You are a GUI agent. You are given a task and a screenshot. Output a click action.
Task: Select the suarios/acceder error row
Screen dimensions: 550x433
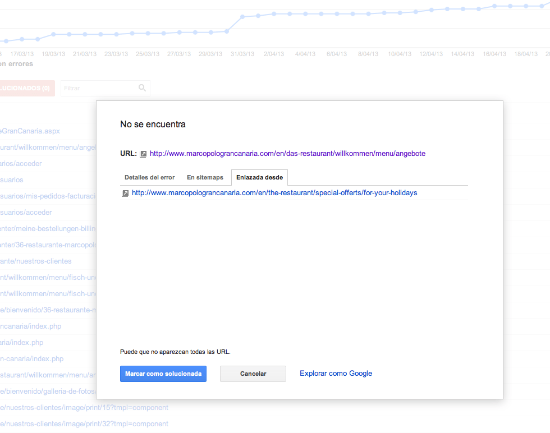click(x=26, y=213)
